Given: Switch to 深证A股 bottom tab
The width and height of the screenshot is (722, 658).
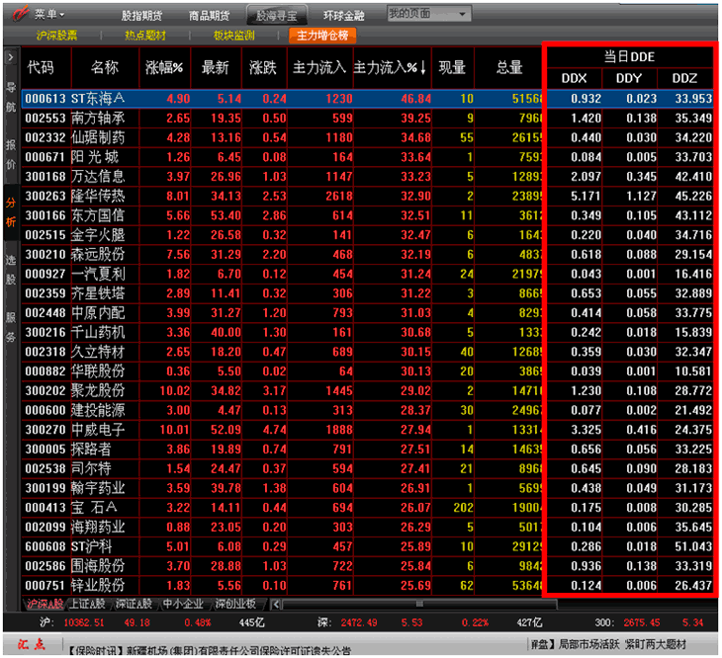Looking at the screenshot, I should coord(134,604).
